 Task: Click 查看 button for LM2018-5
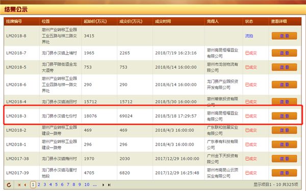click(x=285, y=67)
